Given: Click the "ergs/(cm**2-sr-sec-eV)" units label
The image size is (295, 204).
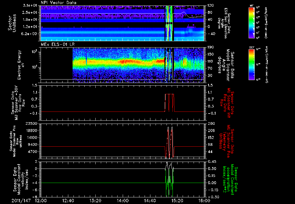Looking at the screenshot, I should point(266,65).
